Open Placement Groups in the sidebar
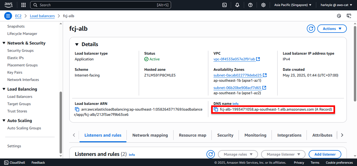 (x=22, y=65)
